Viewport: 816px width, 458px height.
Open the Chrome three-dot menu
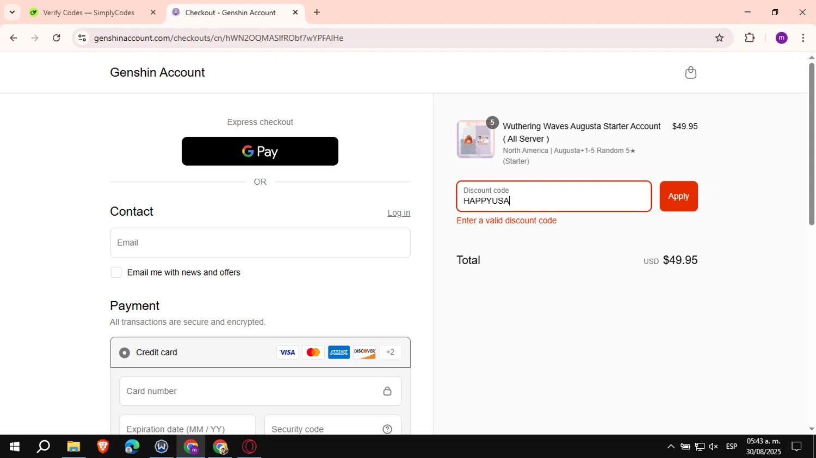pyautogui.click(x=803, y=38)
